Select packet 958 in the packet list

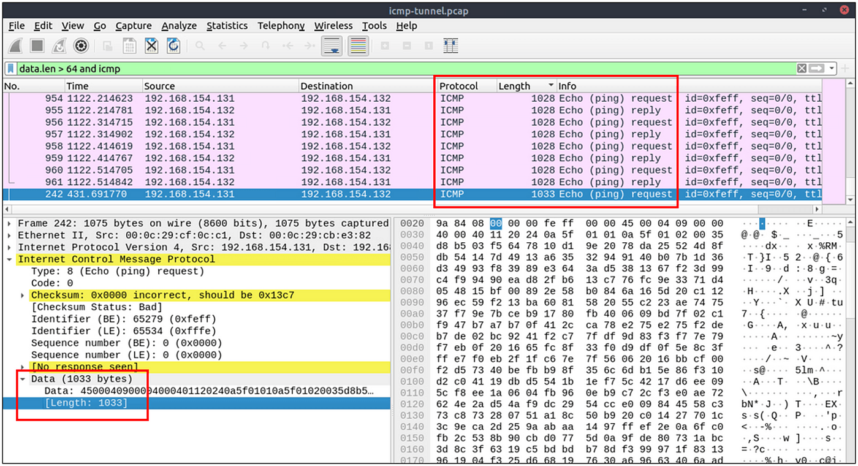click(412, 146)
